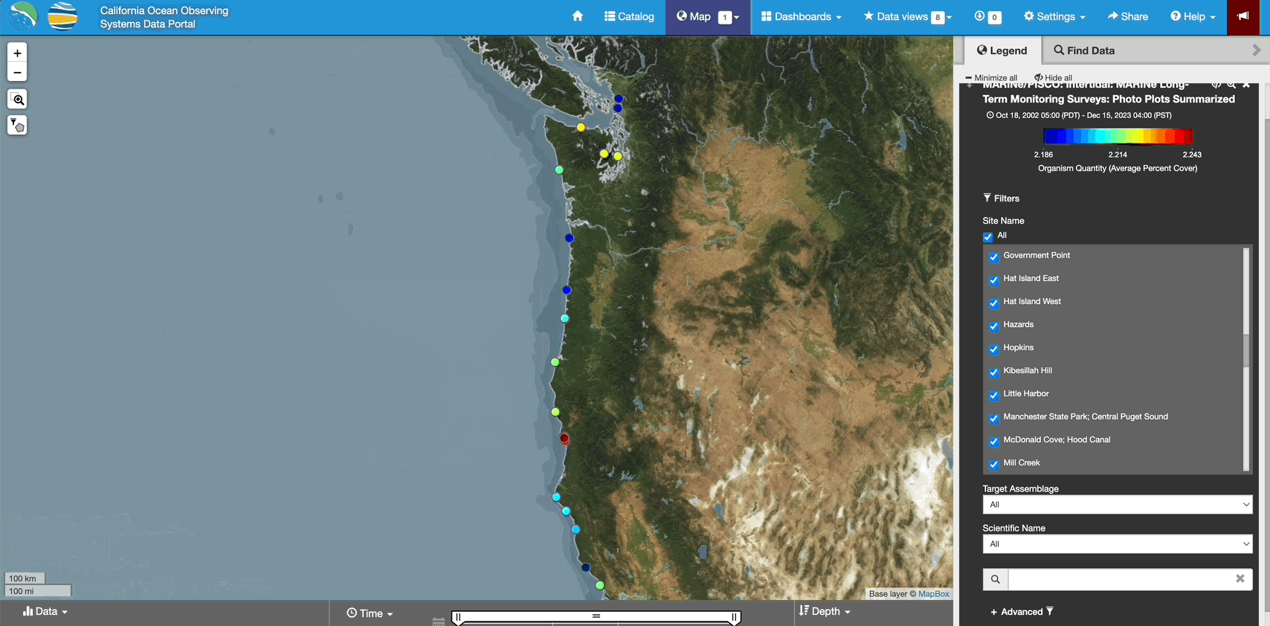Clear the search field with X icon
Image resolution: width=1270 pixels, height=626 pixels.
1240,578
